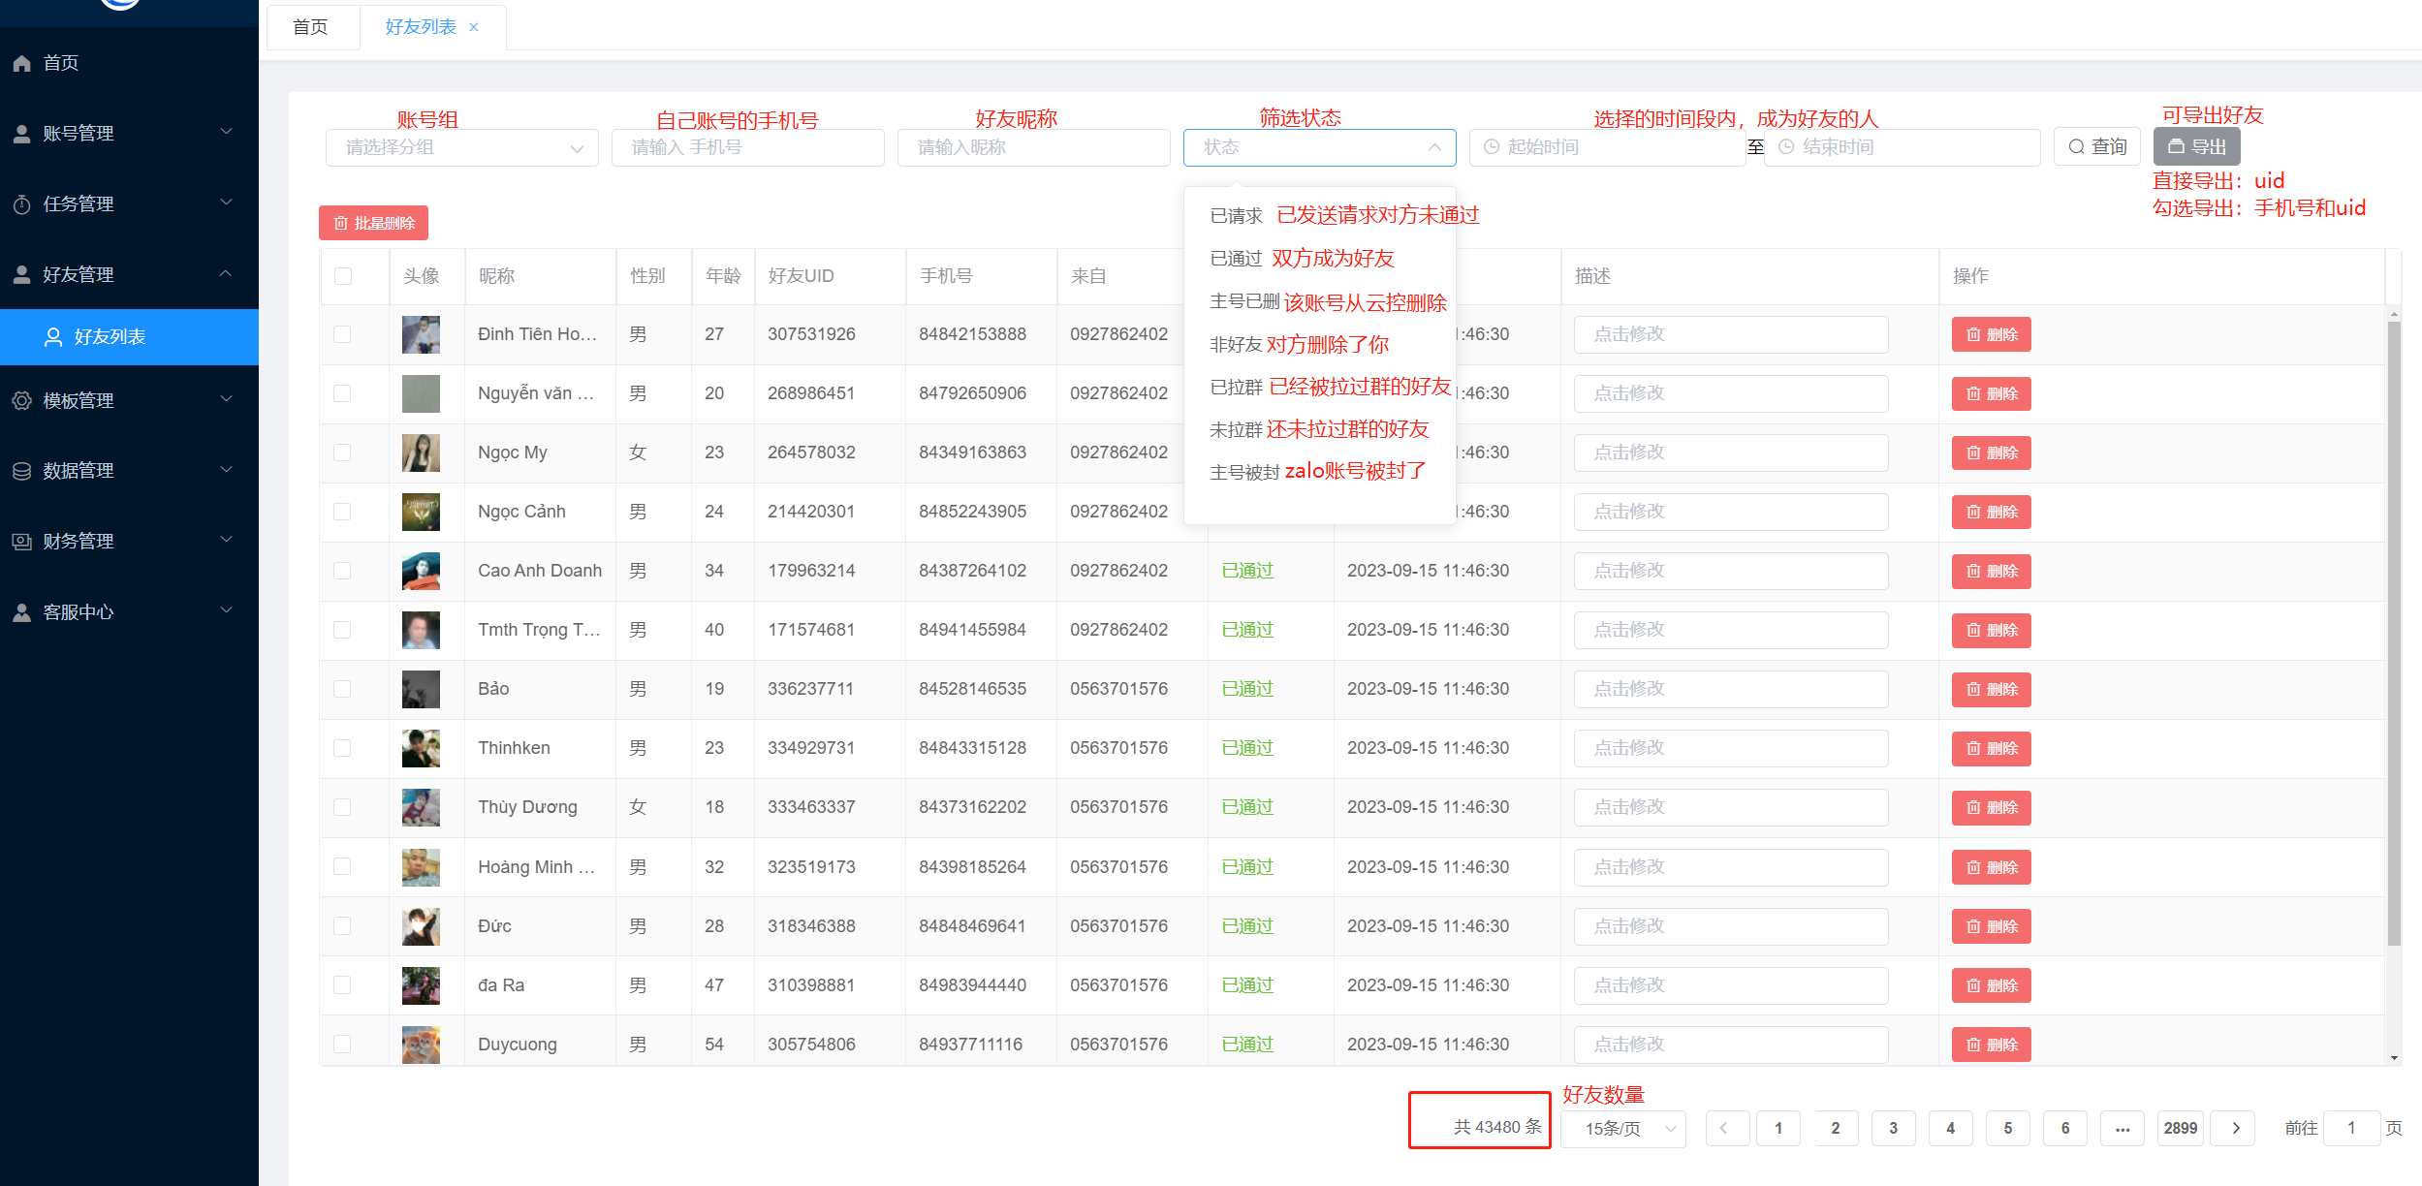Switch to the 首页 tab
Screen dimensions: 2422x1186
[x=311, y=27]
